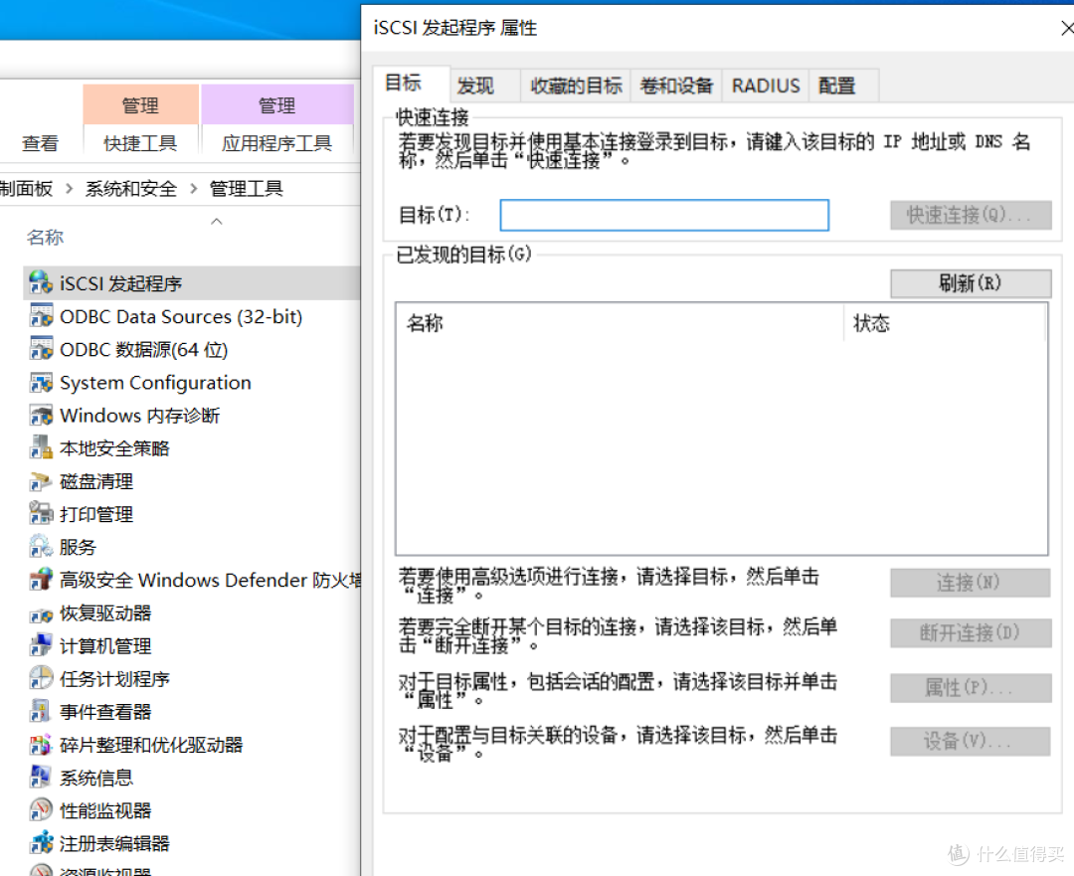Click the 设备(V)... button

[x=970, y=741]
